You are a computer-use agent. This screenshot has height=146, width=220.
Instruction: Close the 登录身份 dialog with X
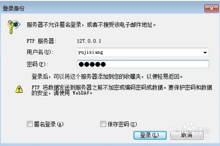[x=211, y=8]
